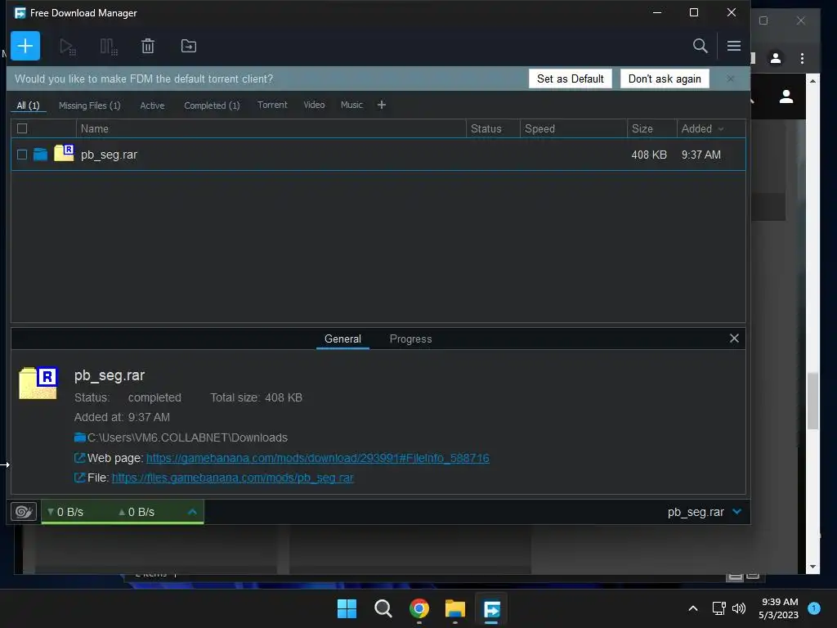This screenshot has height=628, width=837.
Task: Check the pb_seg.rar row checkbox
Action: (22, 155)
